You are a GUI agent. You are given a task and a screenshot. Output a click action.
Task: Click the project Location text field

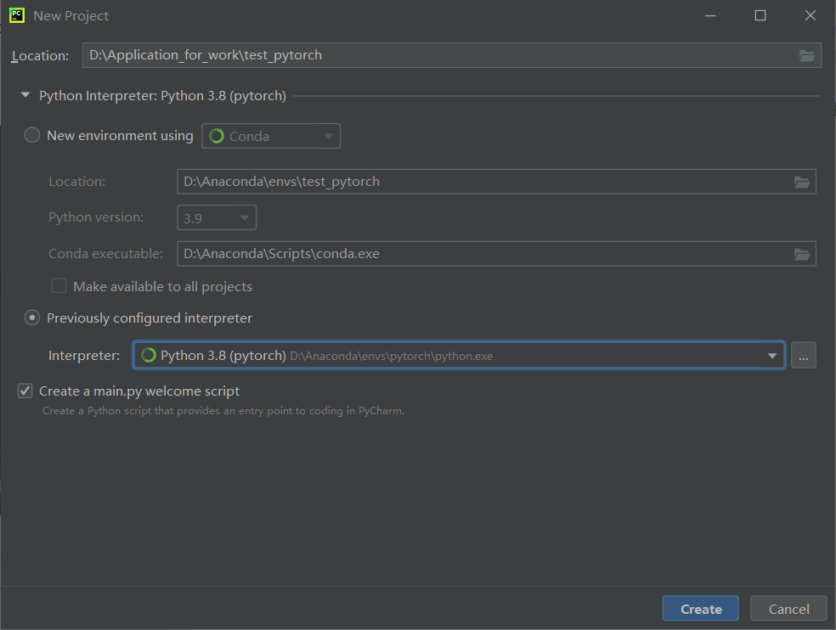pyautogui.click(x=452, y=55)
